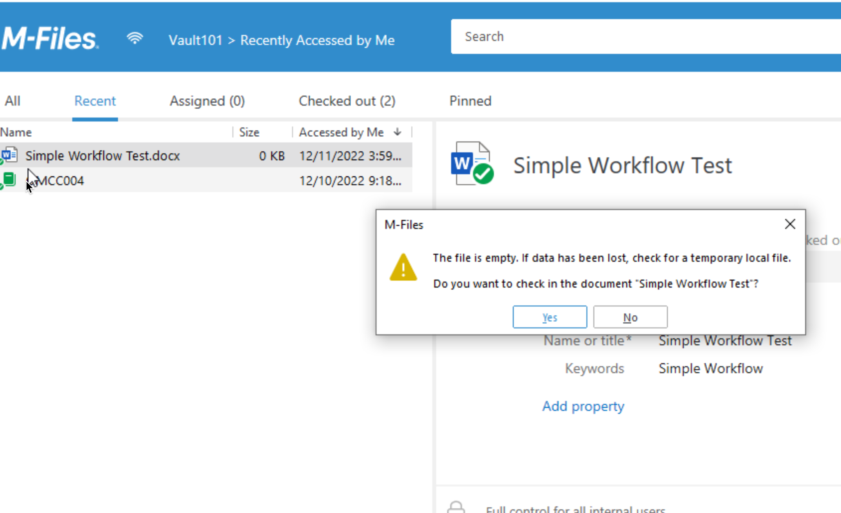Viewport: 841px width, 513px height.
Task: Open the All tab
Action: 12,101
